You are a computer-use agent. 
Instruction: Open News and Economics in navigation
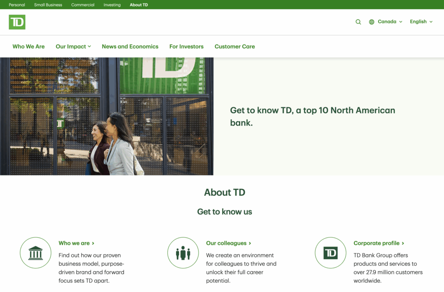coord(130,46)
